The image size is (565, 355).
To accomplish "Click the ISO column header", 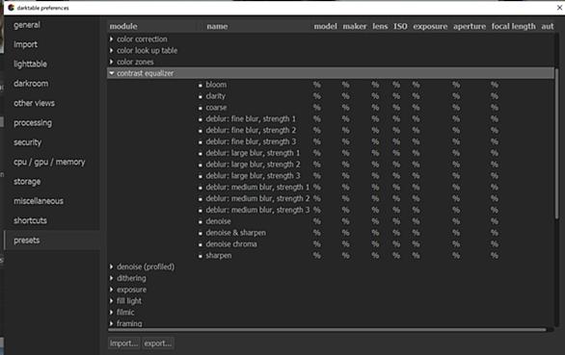I will tap(400, 26).
